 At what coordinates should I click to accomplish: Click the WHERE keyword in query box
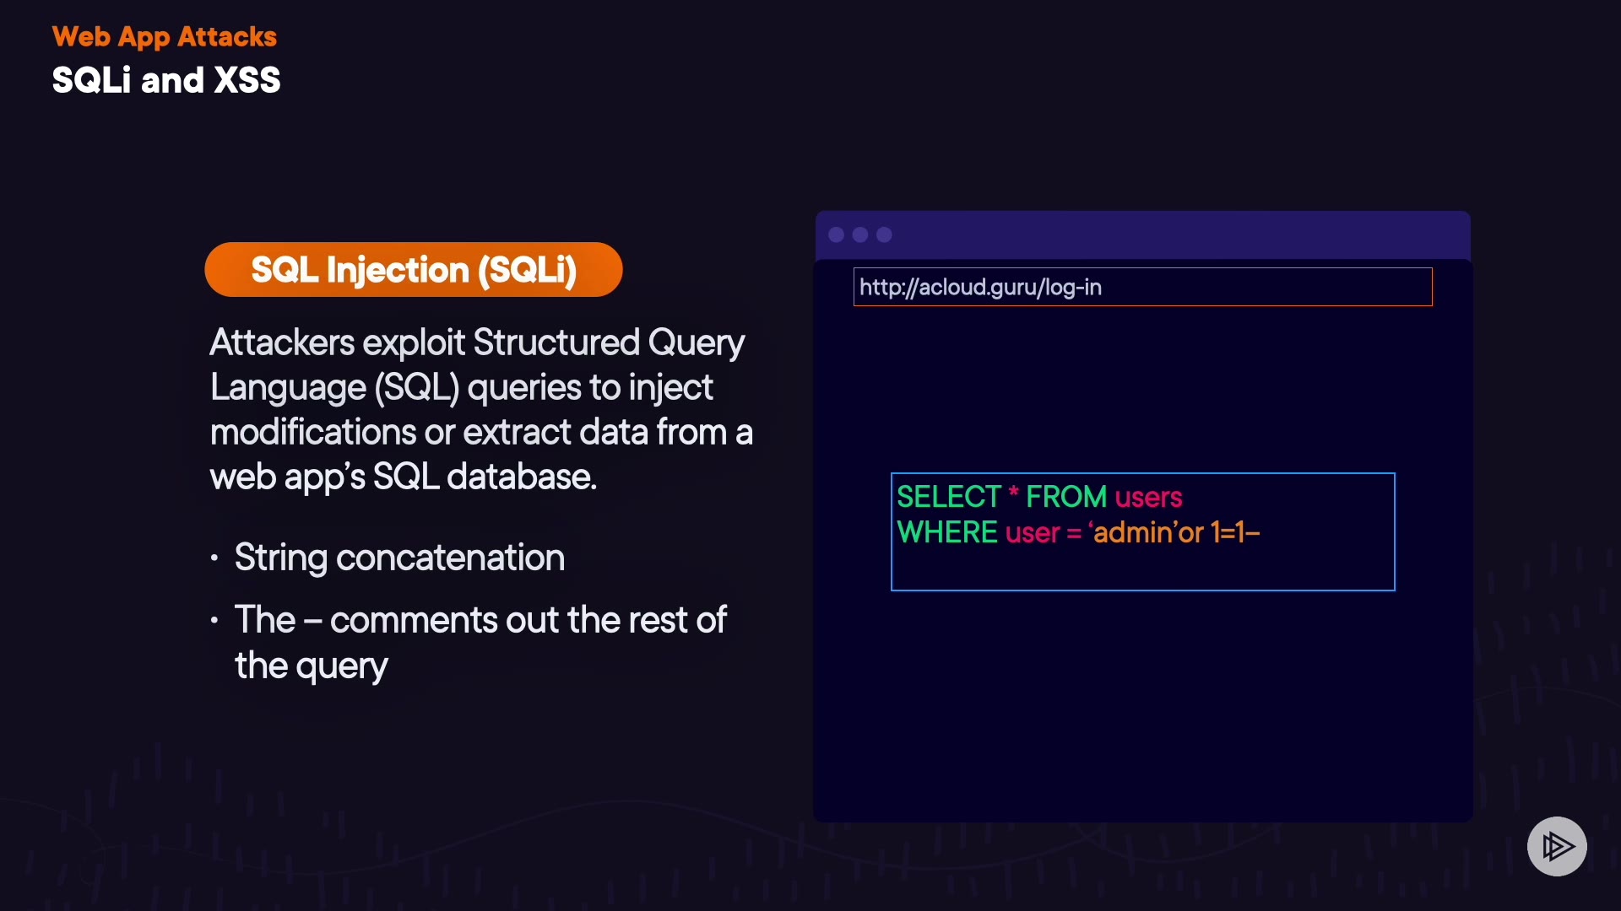tap(946, 532)
